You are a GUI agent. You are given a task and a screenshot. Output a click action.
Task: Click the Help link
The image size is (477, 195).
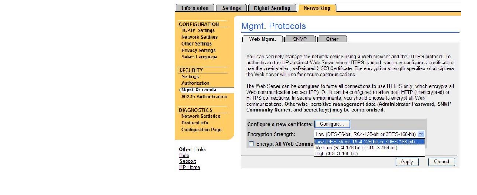click(184, 156)
